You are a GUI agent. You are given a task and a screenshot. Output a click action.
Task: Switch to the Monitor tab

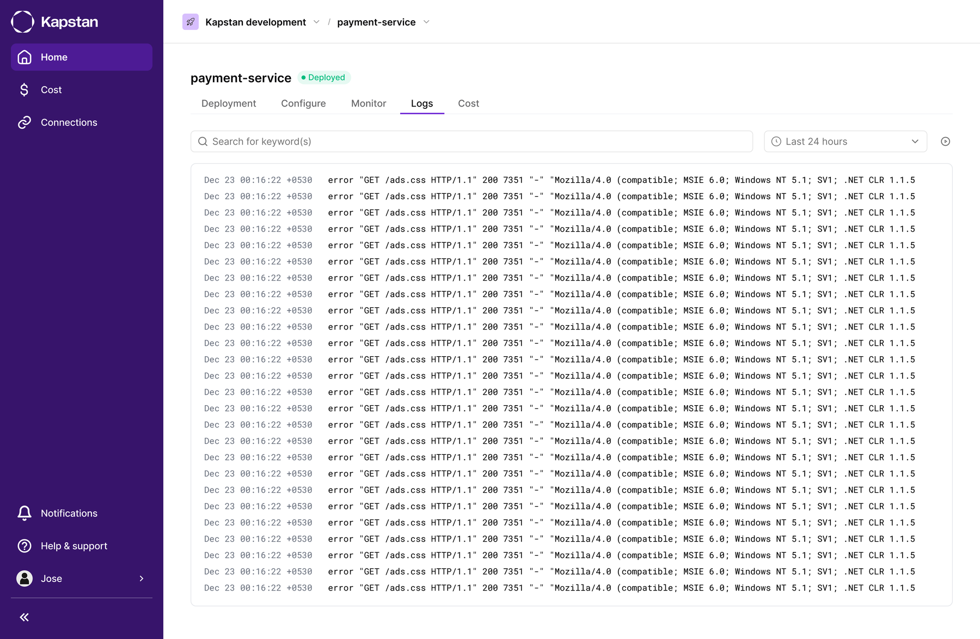coord(369,103)
